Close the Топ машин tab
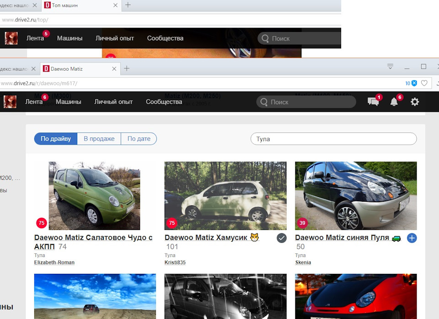 click(115, 5)
